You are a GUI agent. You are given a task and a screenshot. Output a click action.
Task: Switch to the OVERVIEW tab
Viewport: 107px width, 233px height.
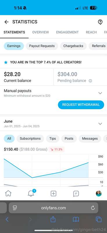pyautogui.click(x=40, y=32)
